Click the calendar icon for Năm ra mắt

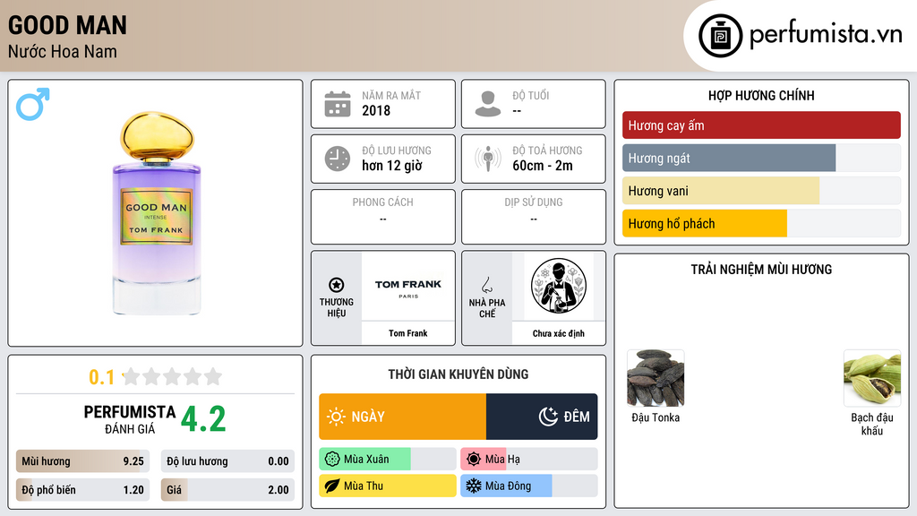(338, 104)
